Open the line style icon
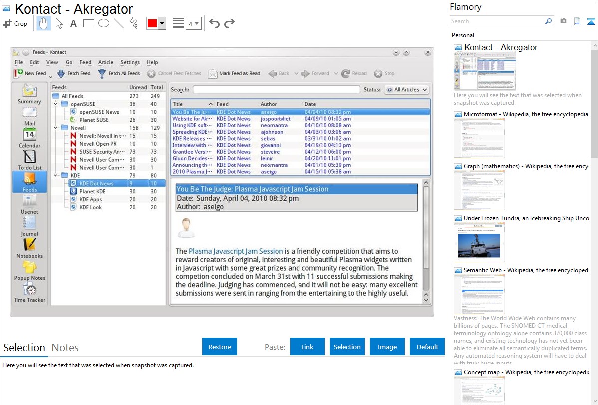This screenshot has height=405, width=598. (178, 23)
